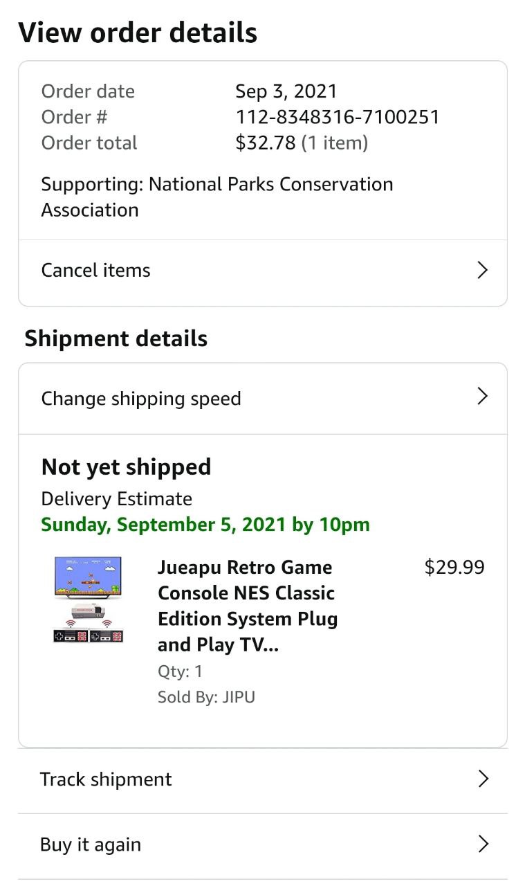
Task: Open the retro game console product image
Action: pos(88,600)
